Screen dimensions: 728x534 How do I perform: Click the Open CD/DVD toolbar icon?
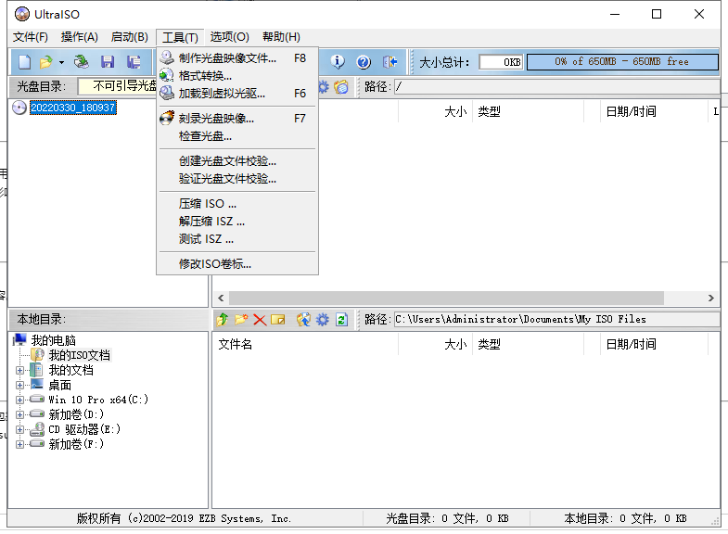(82, 62)
